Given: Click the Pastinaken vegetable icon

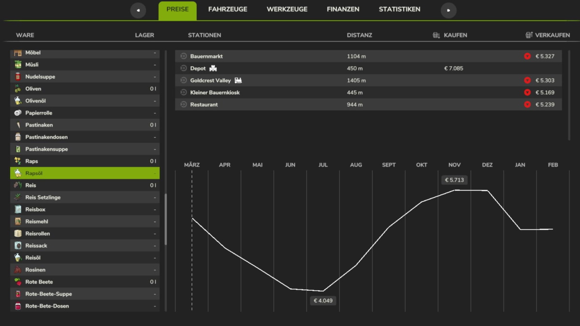Looking at the screenshot, I should coord(18,125).
